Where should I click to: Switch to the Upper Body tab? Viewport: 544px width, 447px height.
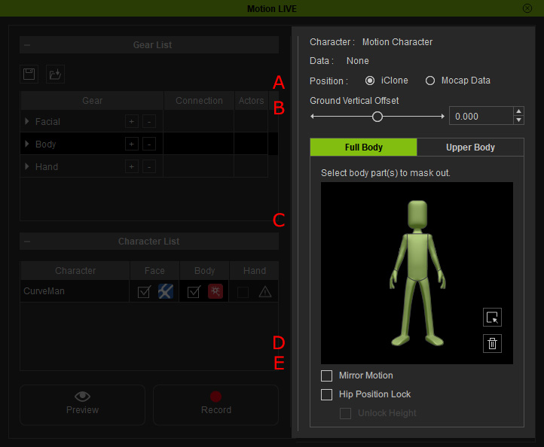tap(470, 147)
